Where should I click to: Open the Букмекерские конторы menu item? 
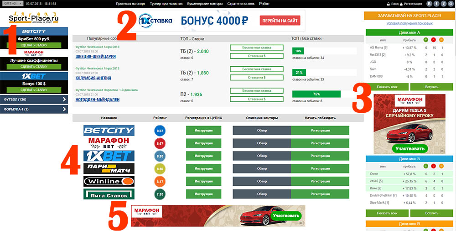click(x=205, y=4)
